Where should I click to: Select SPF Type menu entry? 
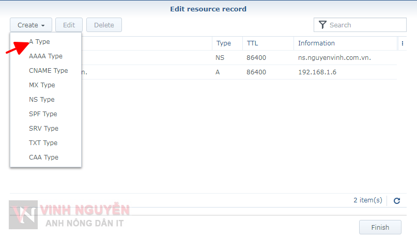43,114
